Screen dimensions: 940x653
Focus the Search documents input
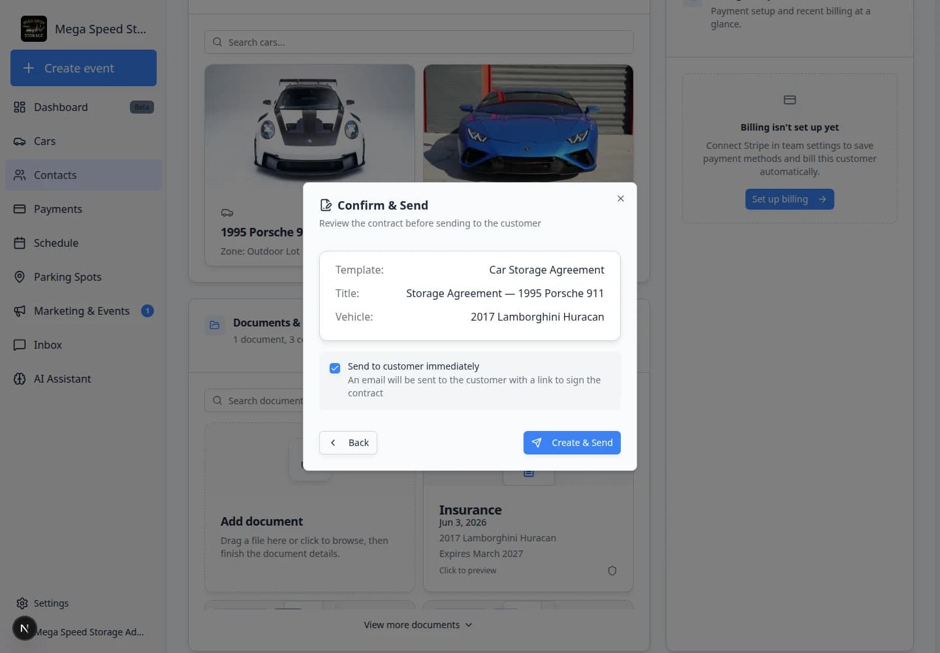(x=255, y=400)
